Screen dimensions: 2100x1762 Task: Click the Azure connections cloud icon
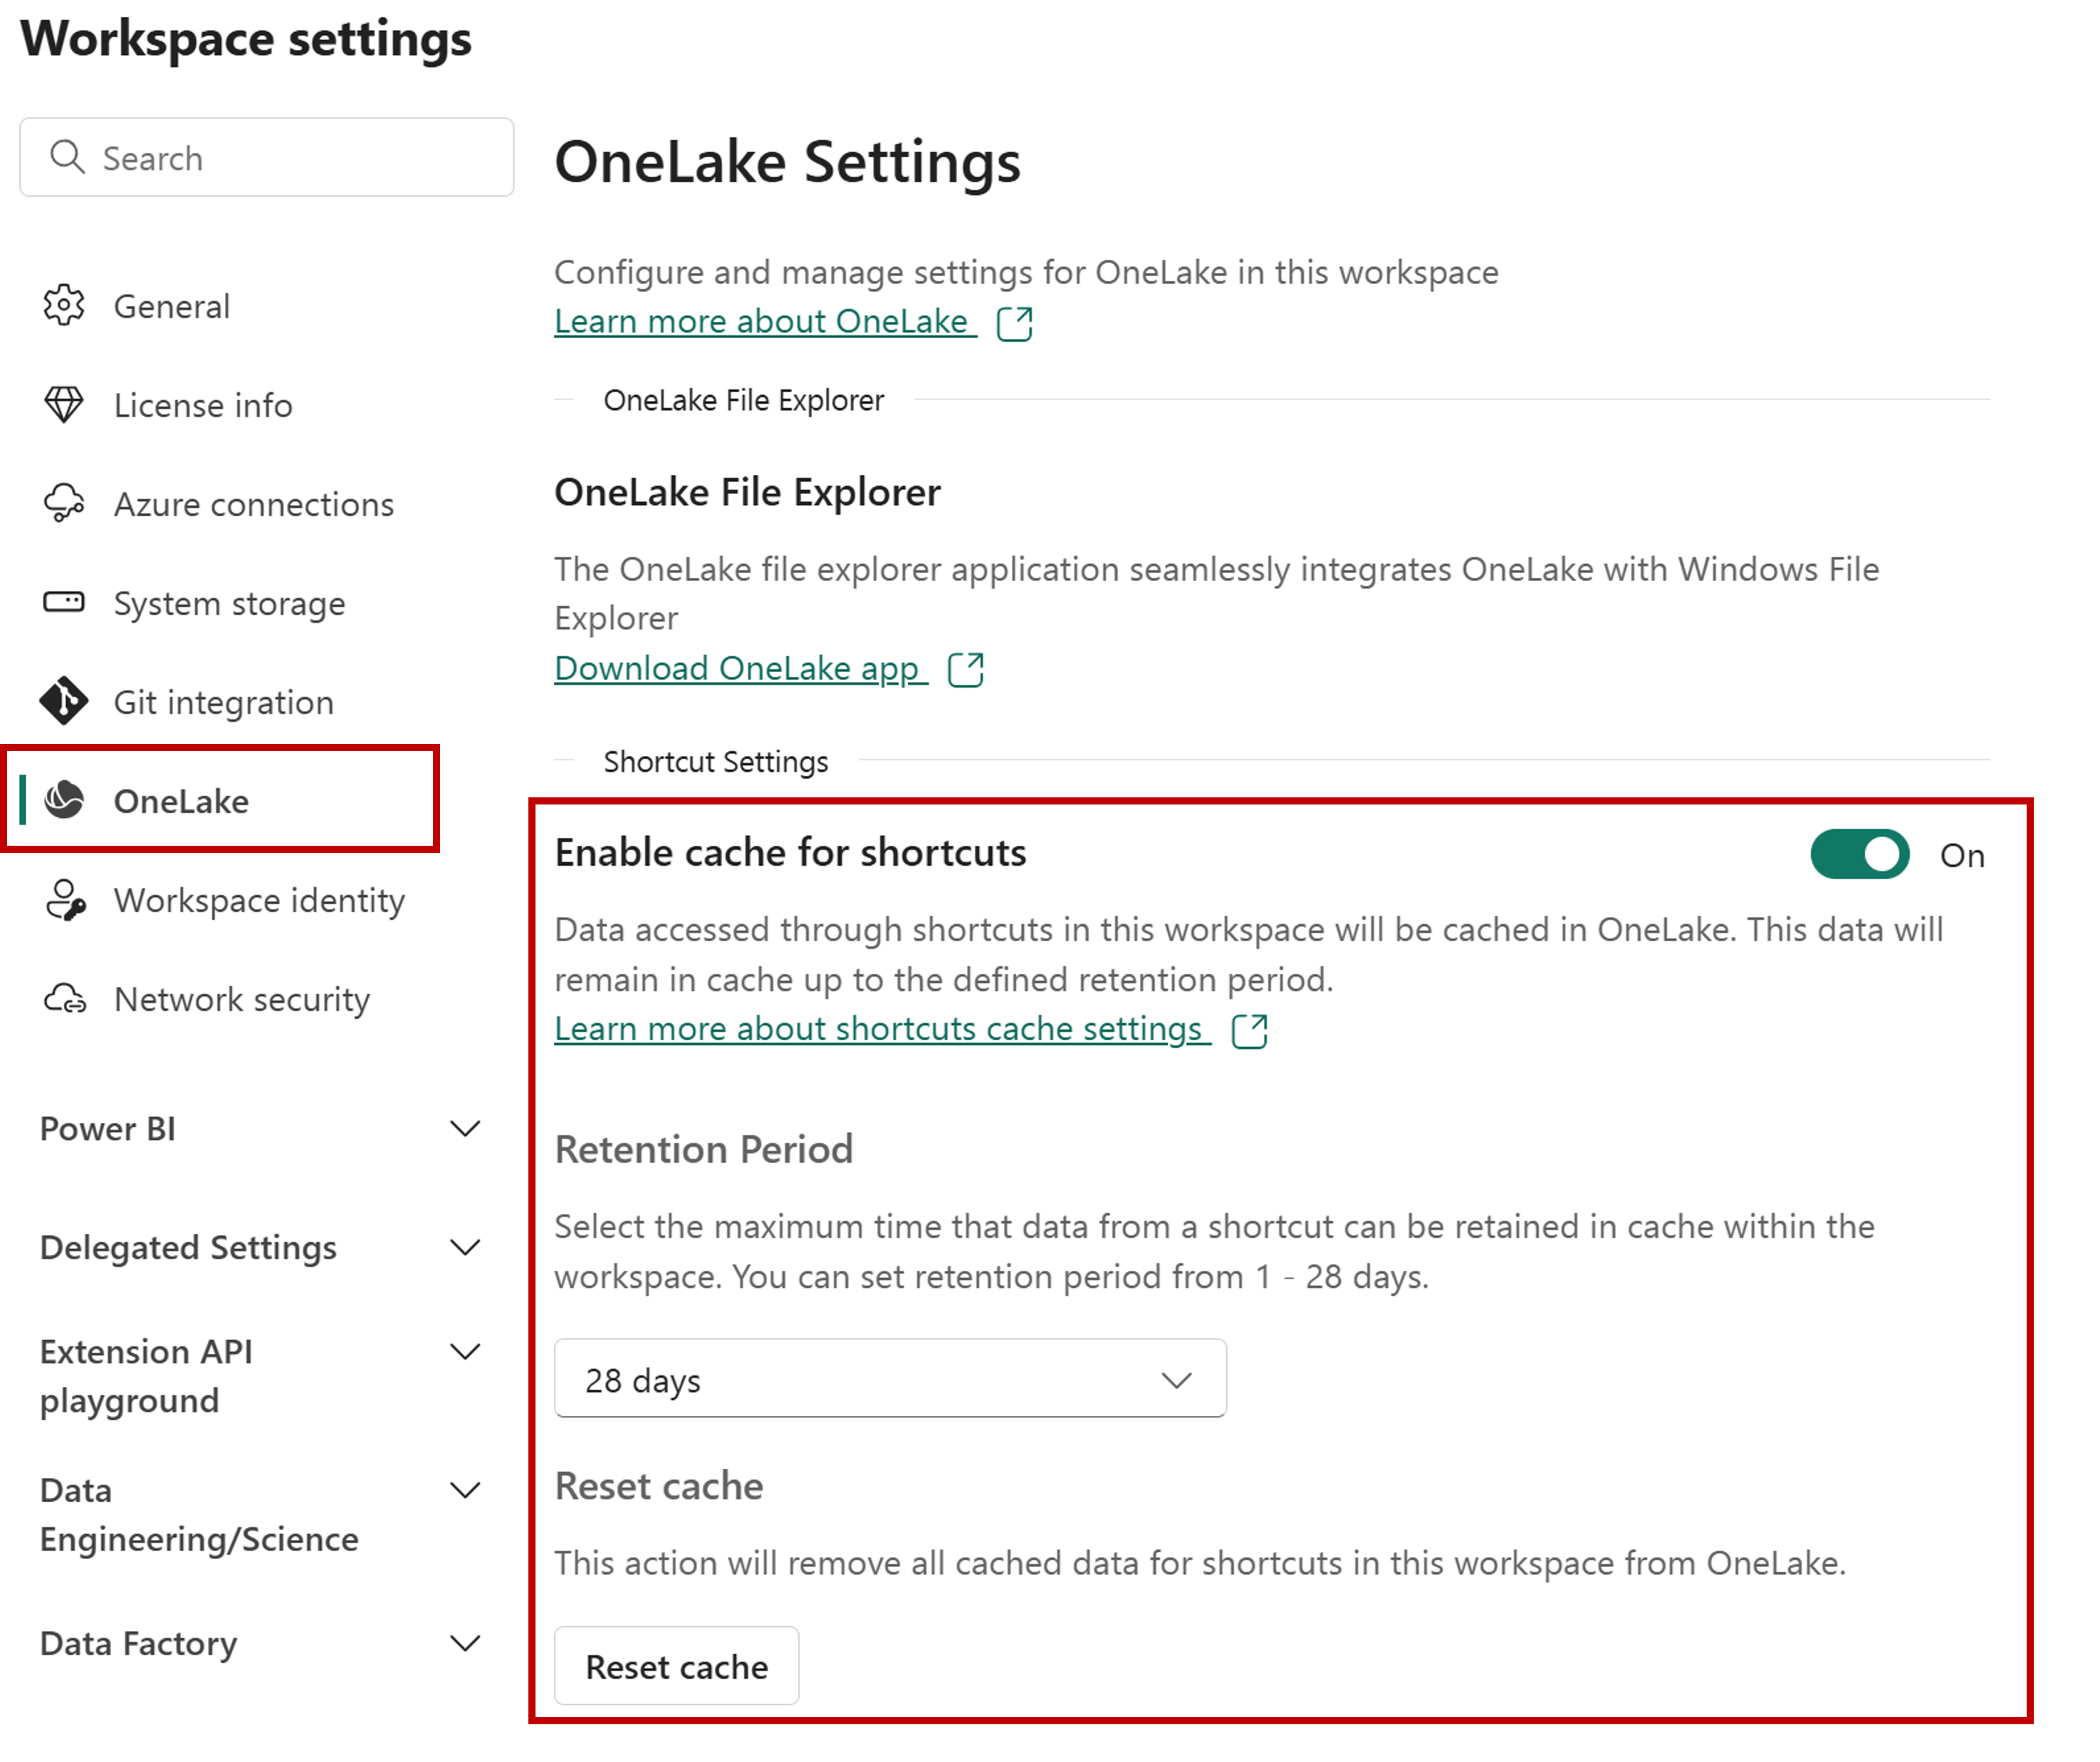[64, 503]
